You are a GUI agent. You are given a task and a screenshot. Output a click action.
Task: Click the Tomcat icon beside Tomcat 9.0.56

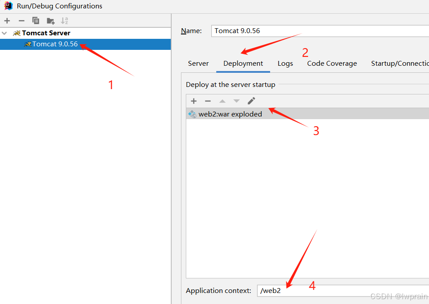28,44
